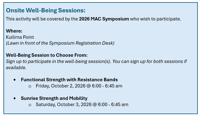Click the bullet before Functional Strength
Viewport: 200px width, 116px height.
pyautogui.click(x=15, y=80)
